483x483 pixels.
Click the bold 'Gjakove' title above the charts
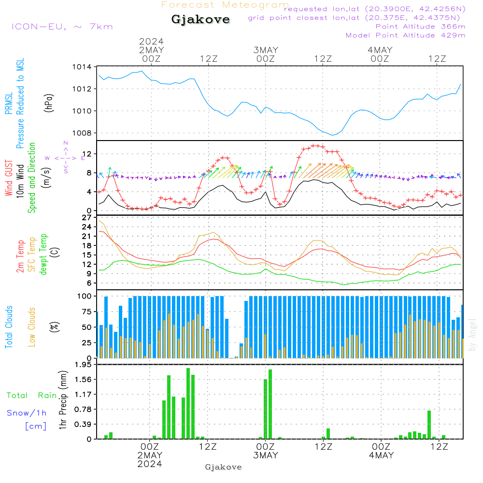coord(200,19)
